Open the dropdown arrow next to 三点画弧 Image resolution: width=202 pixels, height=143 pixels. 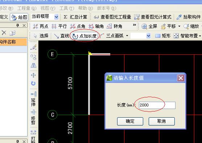pyautogui.click(x=127, y=36)
